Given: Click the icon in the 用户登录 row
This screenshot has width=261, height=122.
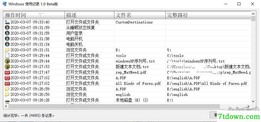Looking at the screenshot, I should 7,33.
